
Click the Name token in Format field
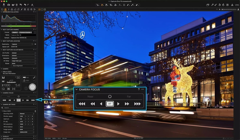pos(15,32)
